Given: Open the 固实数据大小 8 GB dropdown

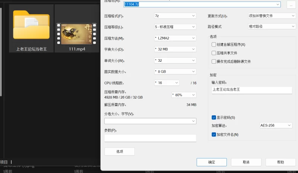Looking at the screenshot, I should 175,71.
